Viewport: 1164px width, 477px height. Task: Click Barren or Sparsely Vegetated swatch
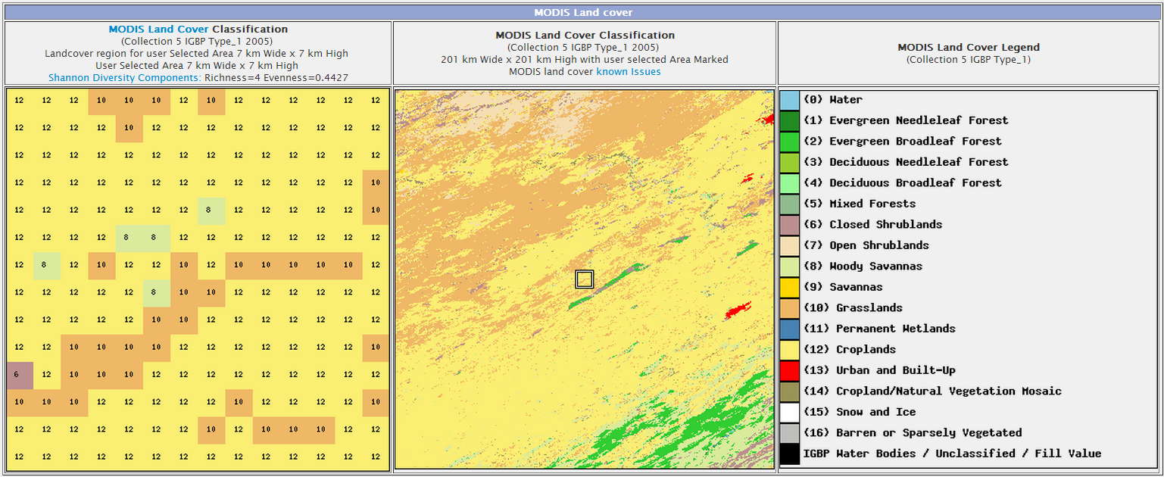790,433
